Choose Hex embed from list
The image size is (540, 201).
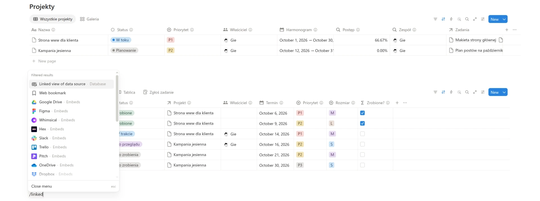tap(71, 129)
